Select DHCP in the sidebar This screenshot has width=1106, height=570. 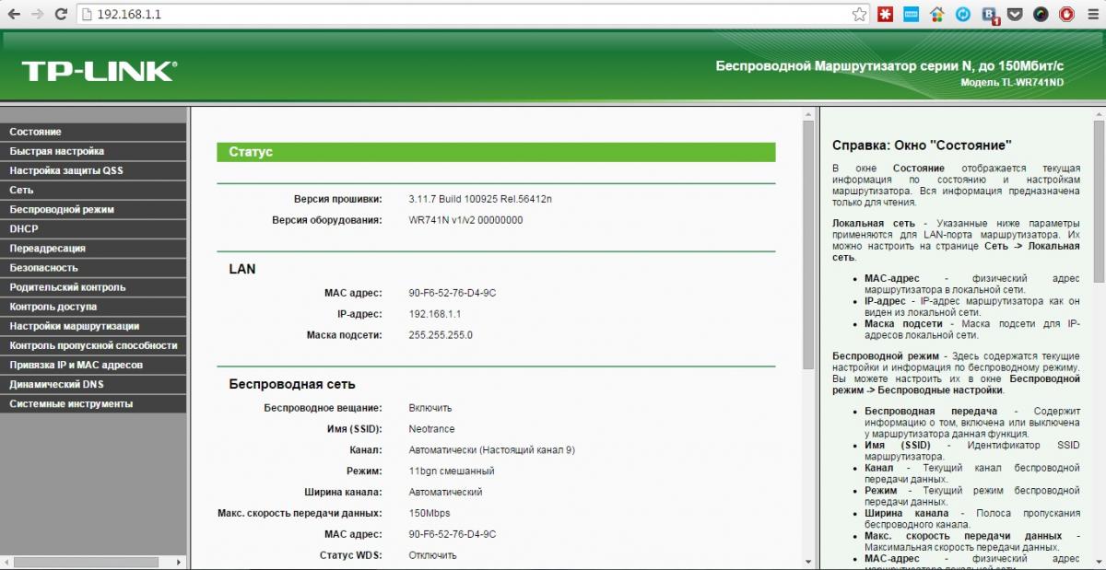(x=24, y=228)
